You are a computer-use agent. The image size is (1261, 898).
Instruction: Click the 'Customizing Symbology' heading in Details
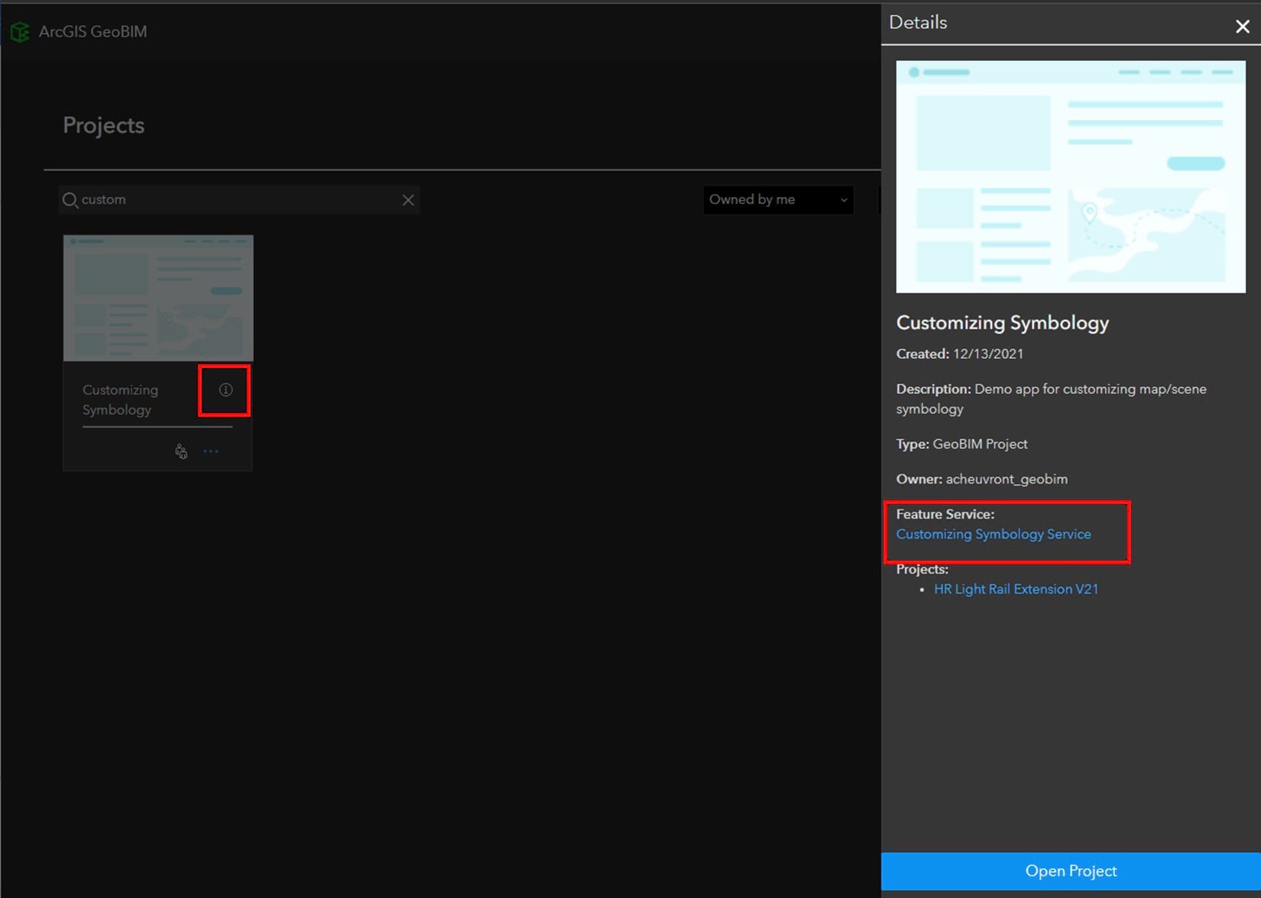[x=1003, y=323]
